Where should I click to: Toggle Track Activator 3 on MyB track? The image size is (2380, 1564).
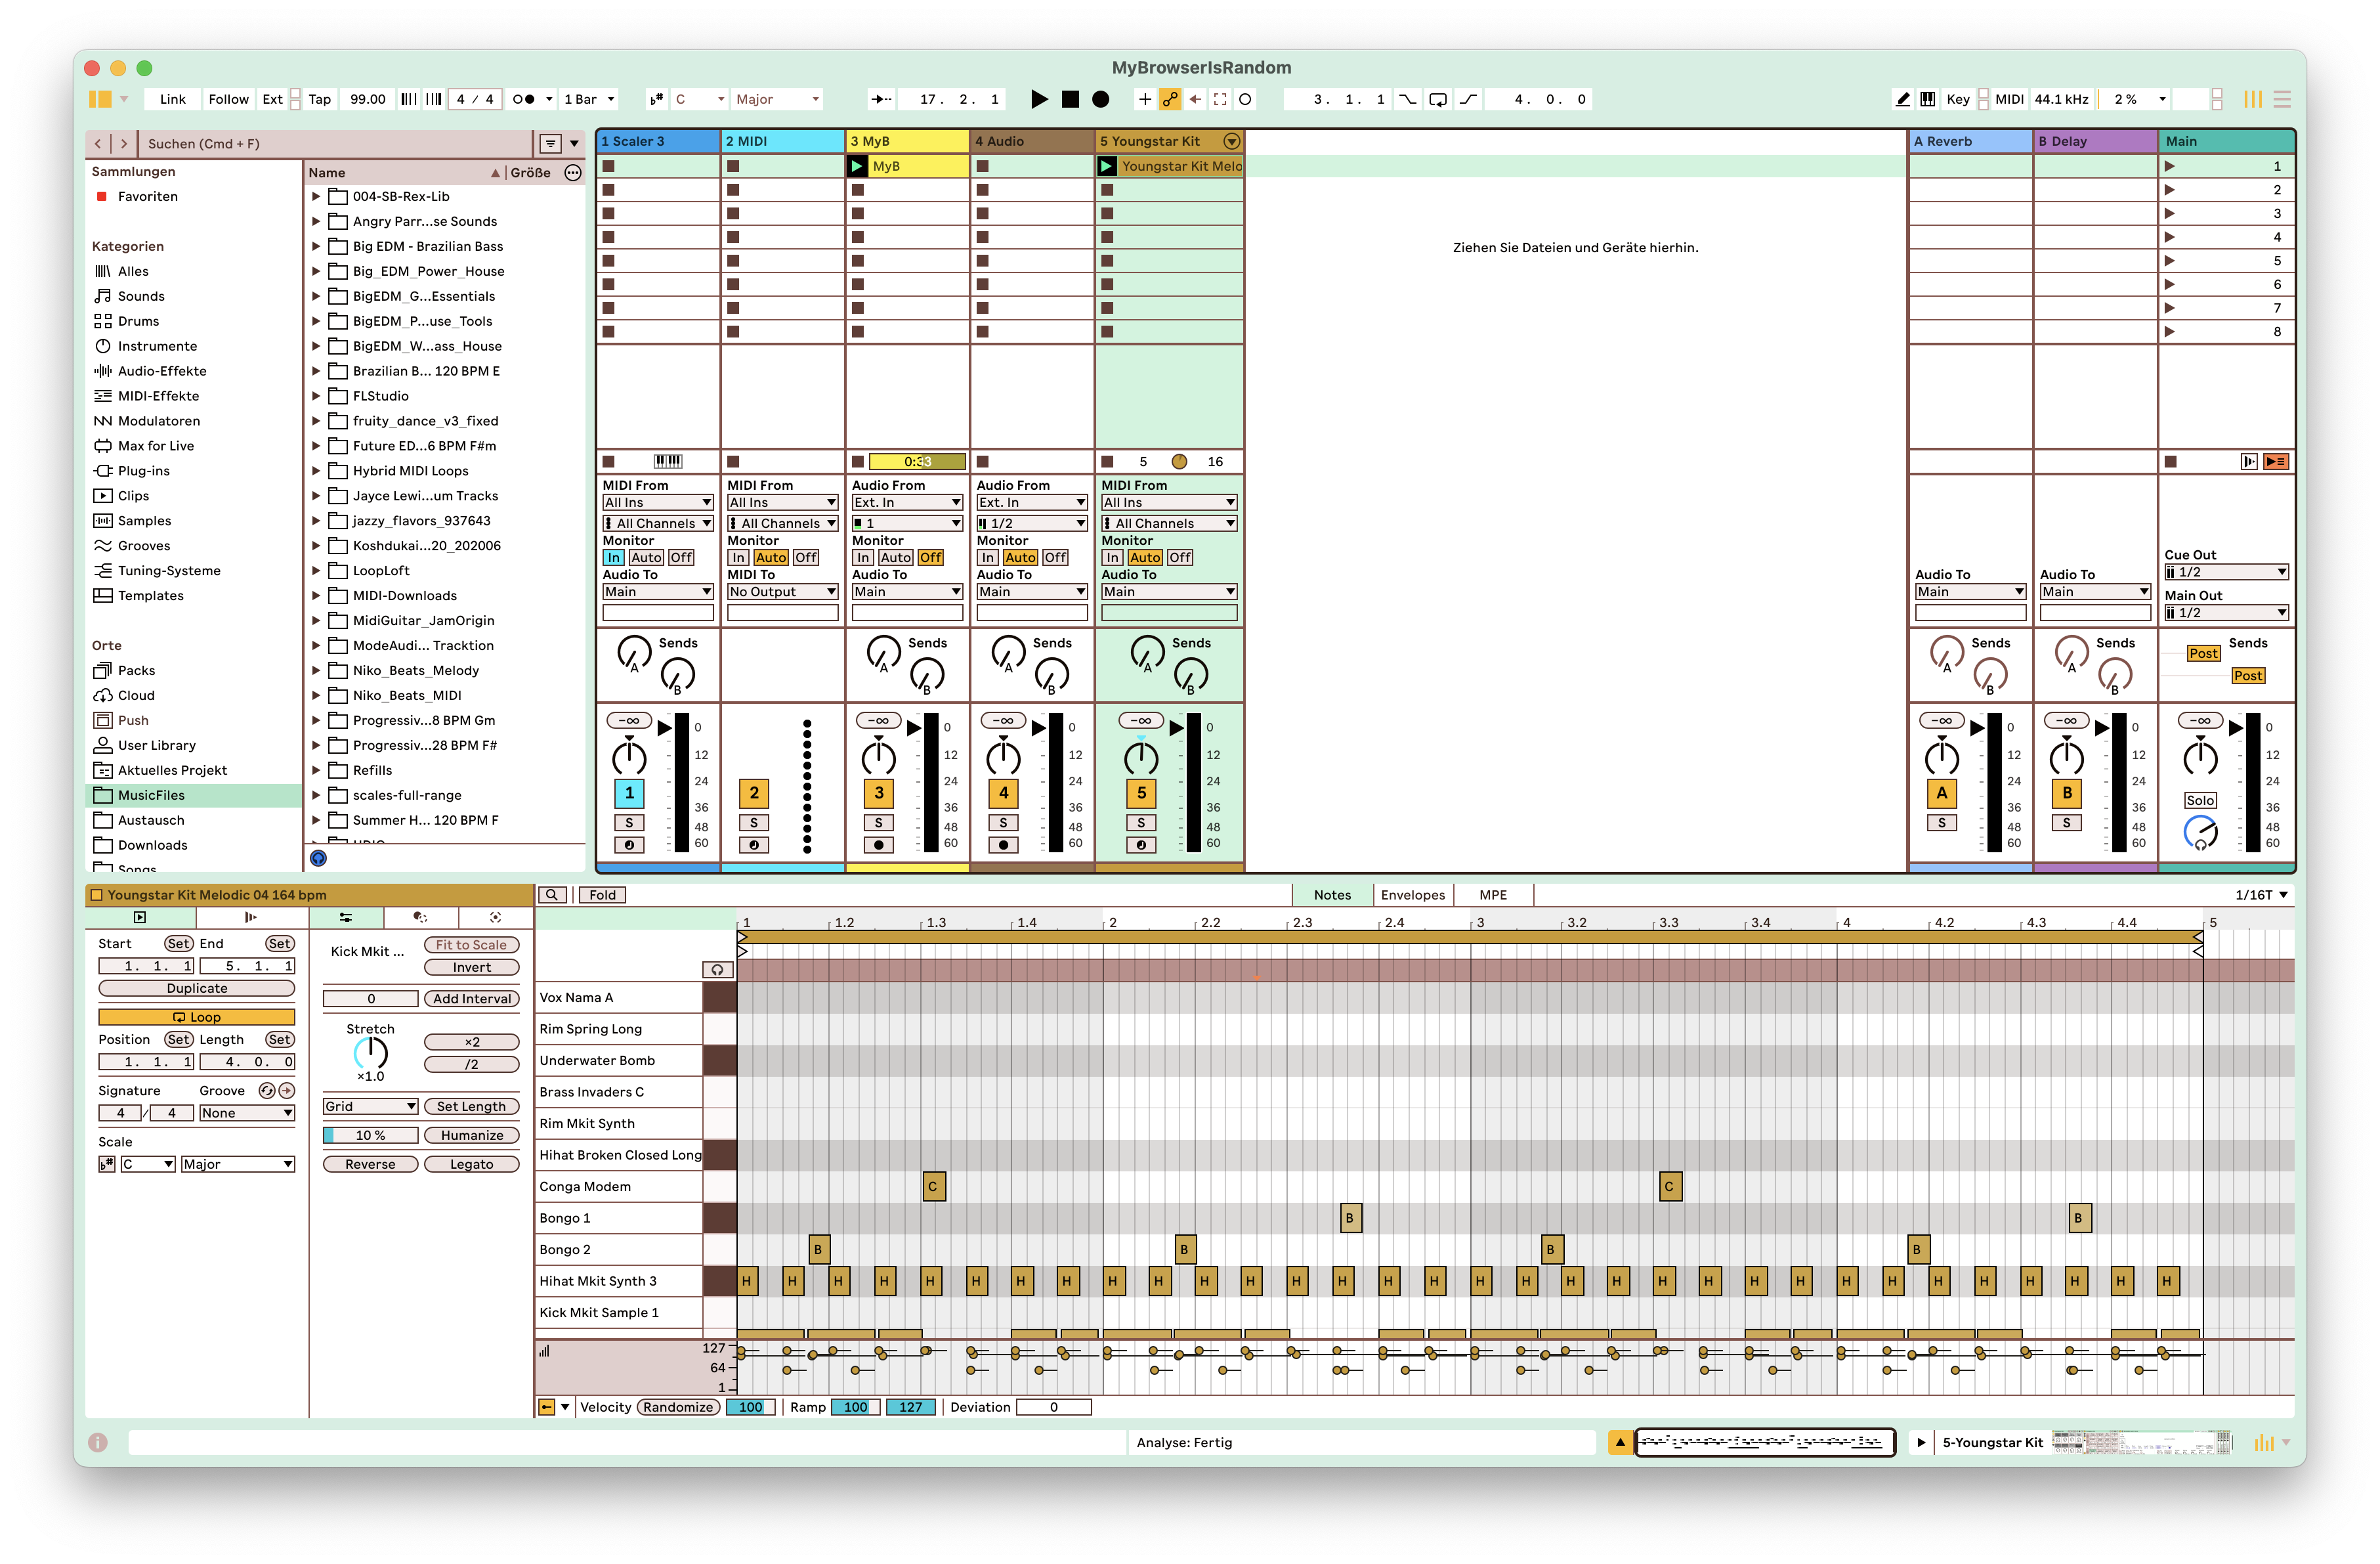879,794
